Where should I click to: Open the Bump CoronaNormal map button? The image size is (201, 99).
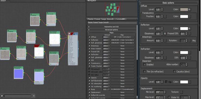pos(122,89)
